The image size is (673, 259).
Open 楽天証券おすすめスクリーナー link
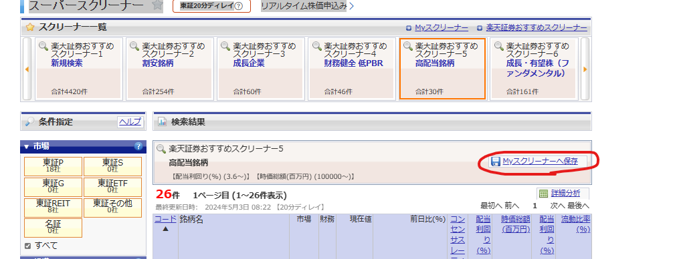[537, 28]
